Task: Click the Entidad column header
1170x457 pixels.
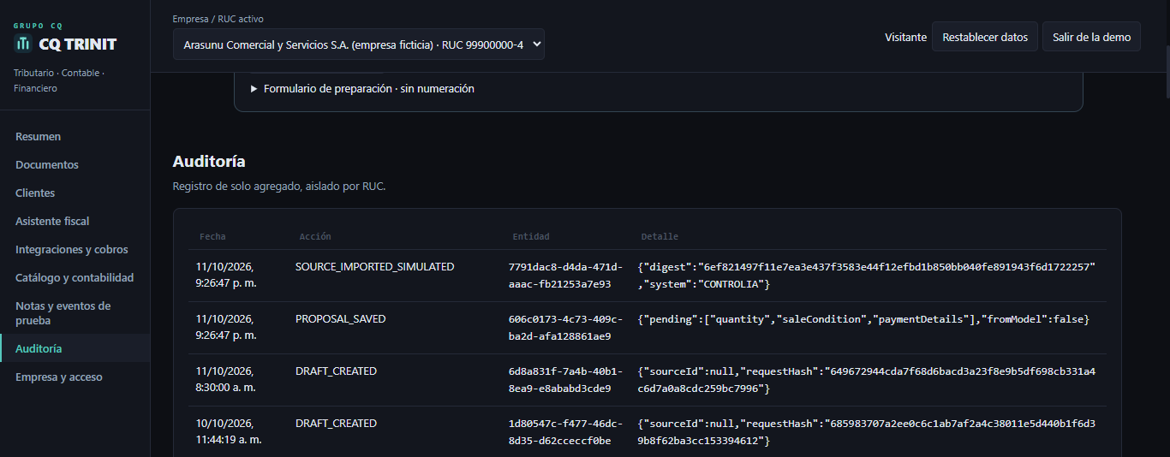Action: click(x=531, y=236)
